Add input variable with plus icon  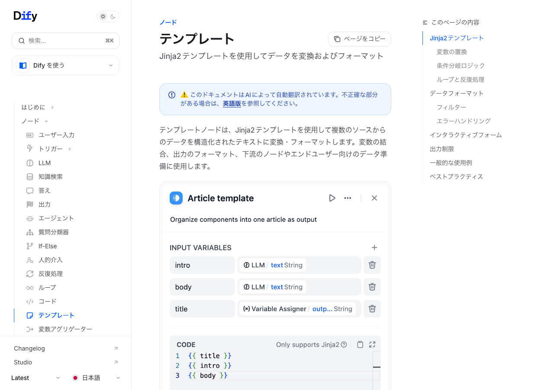point(374,248)
